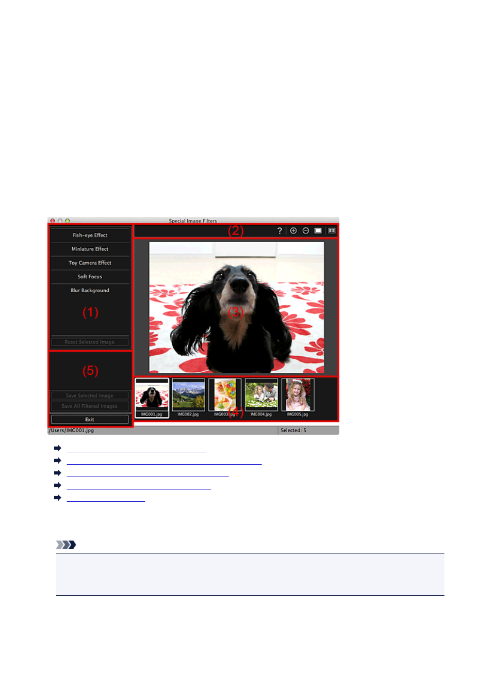Apply the Miniature Effect filter
The height and width of the screenshot is (697, 492).
[x=90, y=249]
